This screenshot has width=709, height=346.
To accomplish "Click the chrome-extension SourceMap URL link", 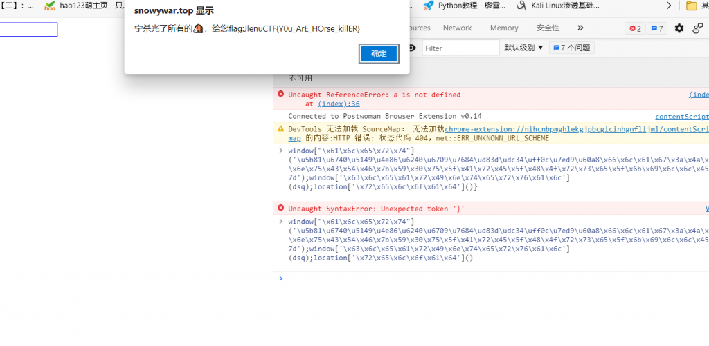I will click(x=575, y=129).
